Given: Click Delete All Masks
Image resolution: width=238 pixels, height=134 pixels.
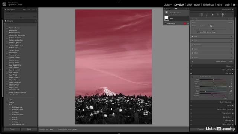Looking at the screenshot, I should (221, 61).
